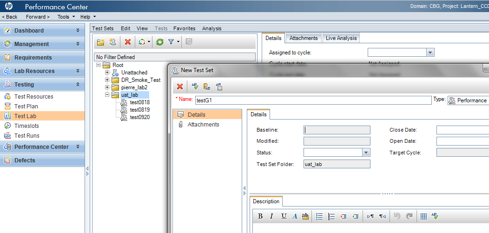Open the Filter icon dropdown arrow
Screen dimensions: 489x233
[x=178, y=42]
